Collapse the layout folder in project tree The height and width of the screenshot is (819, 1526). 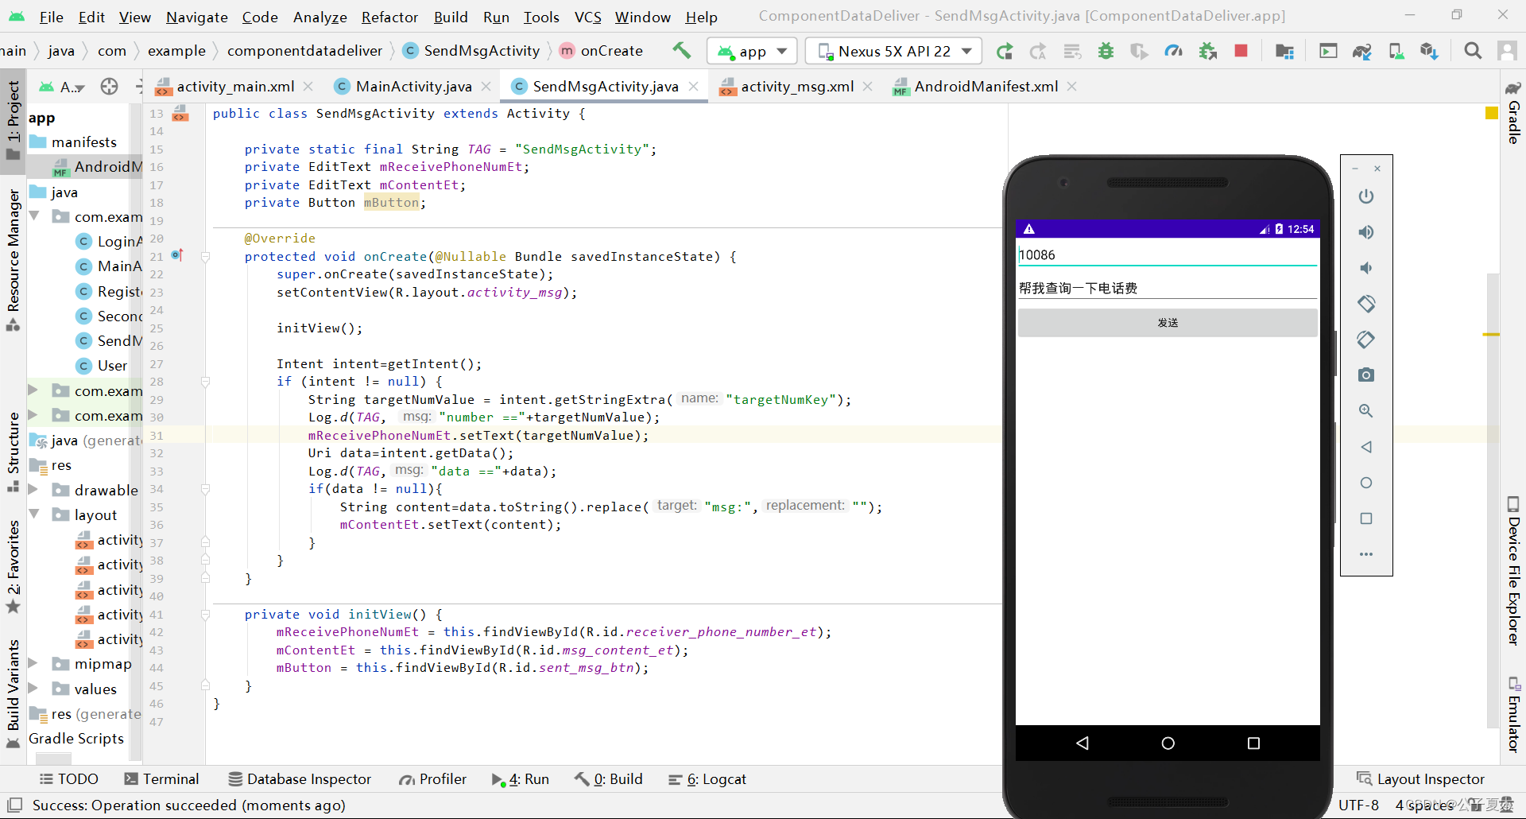click(x=33, y=514)
